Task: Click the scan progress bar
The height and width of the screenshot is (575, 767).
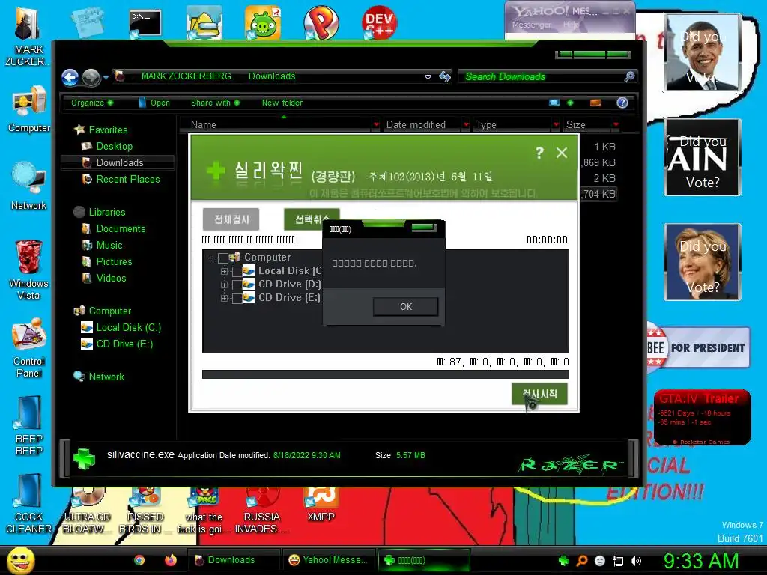Action: click(386, 374)
